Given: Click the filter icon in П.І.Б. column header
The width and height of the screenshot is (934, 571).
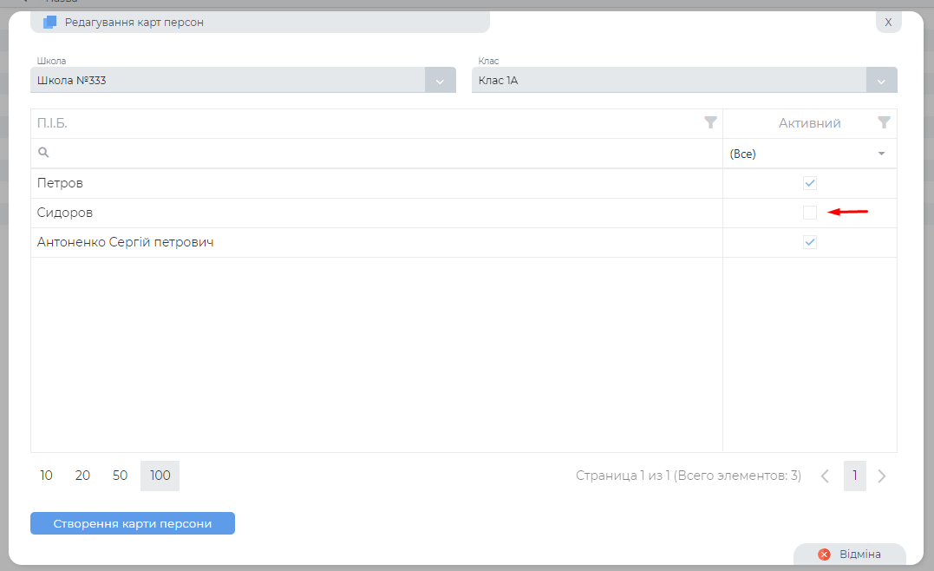Looking at the screenshot, I should [710, 123].
